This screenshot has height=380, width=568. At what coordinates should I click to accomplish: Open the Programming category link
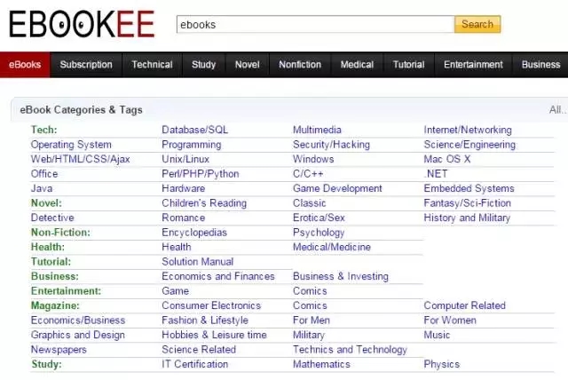pos(192,145)
